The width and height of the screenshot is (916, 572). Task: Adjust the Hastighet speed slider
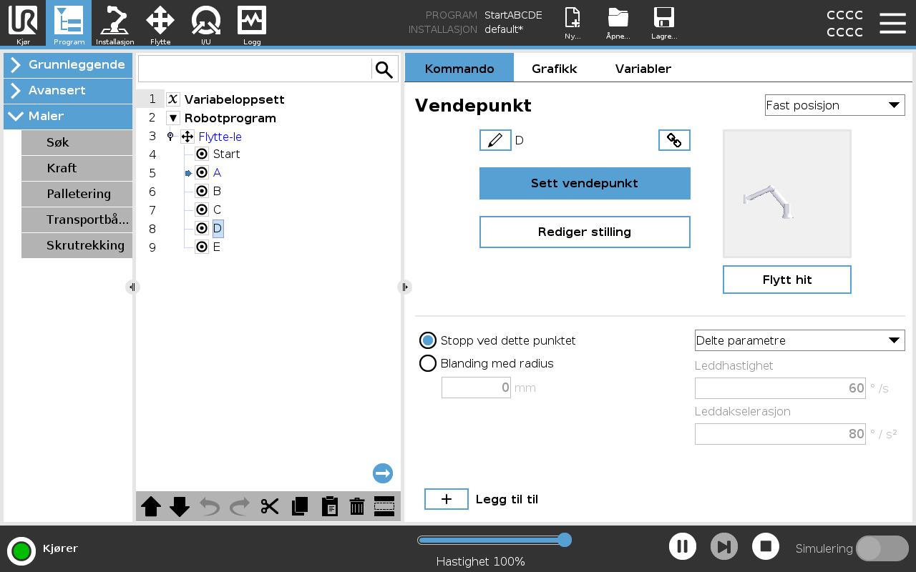pos(494,540)
